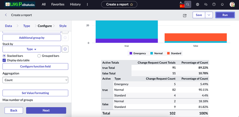
Task: Open the Favorites menu
Action: tap(58, 4)
